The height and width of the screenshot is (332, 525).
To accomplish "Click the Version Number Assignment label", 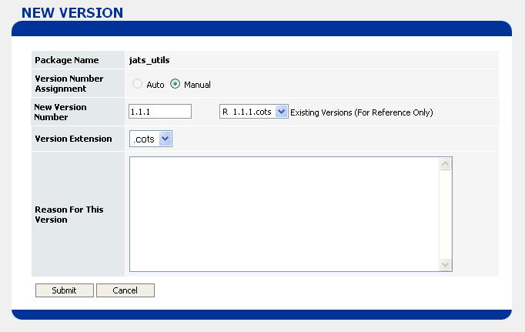I will 69,83.
